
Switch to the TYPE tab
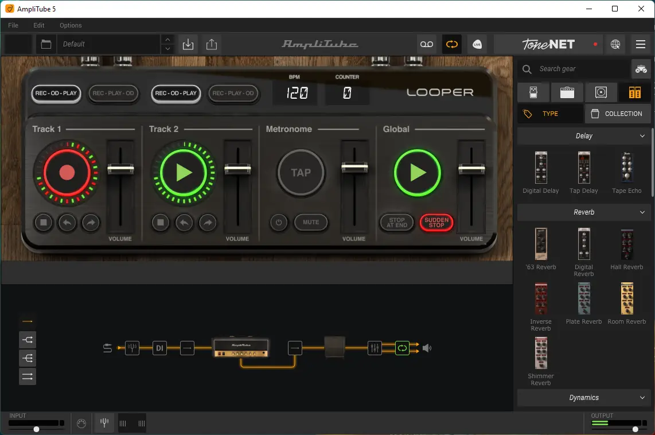click(550, 114)
